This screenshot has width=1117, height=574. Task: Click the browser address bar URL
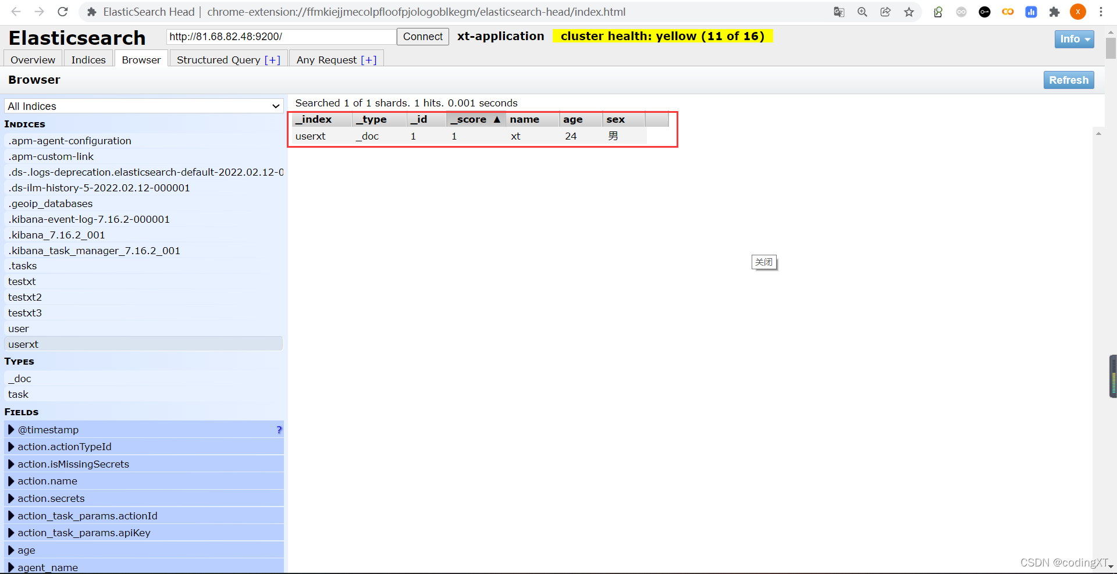pyautogui.click(x=416, y=12)
